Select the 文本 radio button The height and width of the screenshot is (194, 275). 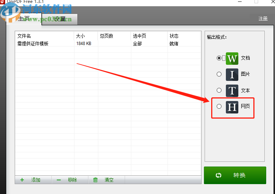click(x=219, y=90)
